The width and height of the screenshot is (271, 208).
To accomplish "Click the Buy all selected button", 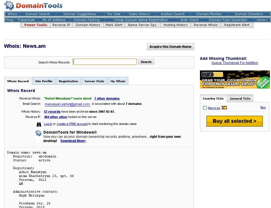I will (x=235, y=121).
